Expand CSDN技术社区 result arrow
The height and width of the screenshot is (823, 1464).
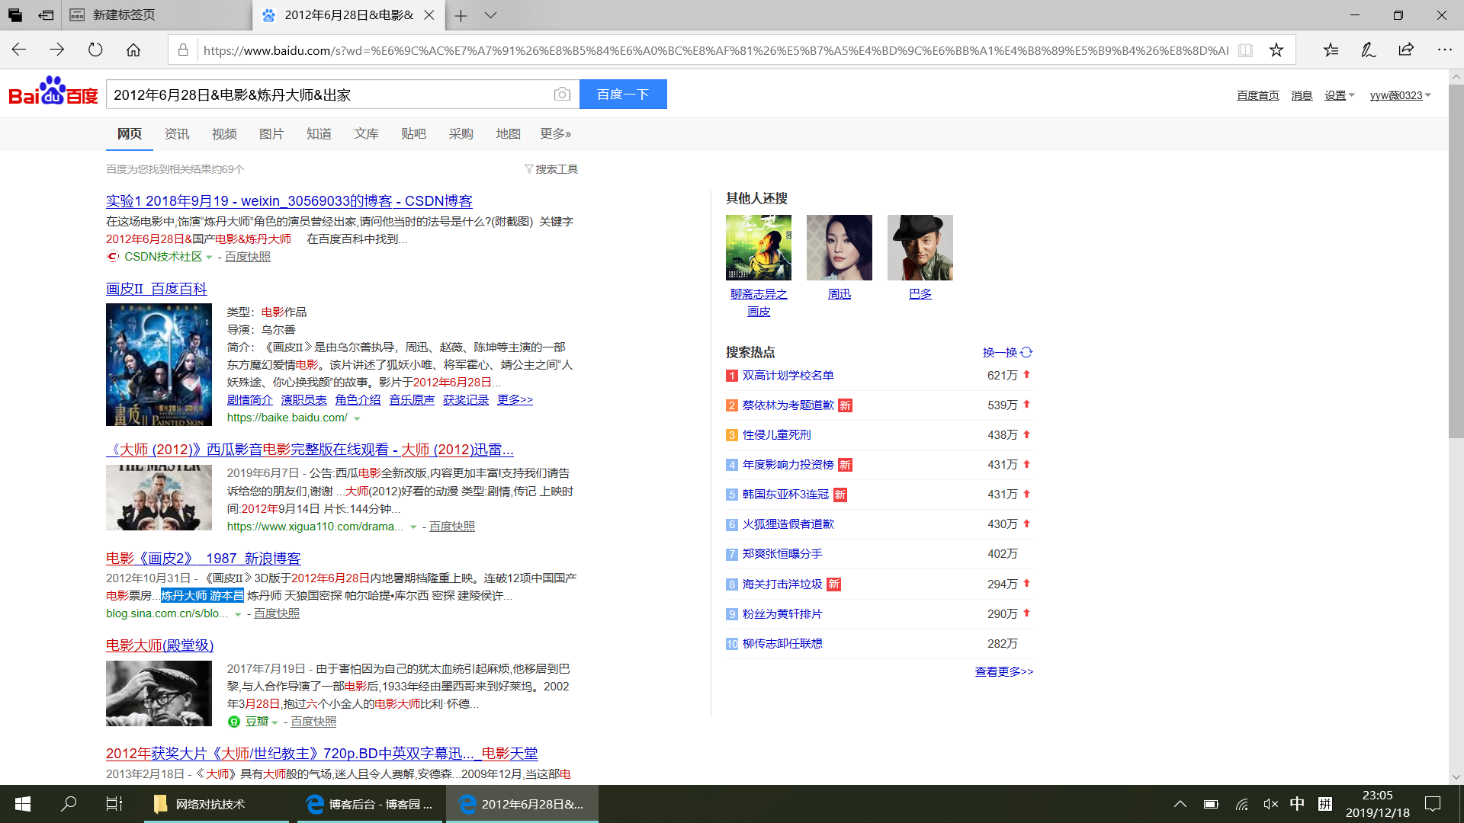209,258
